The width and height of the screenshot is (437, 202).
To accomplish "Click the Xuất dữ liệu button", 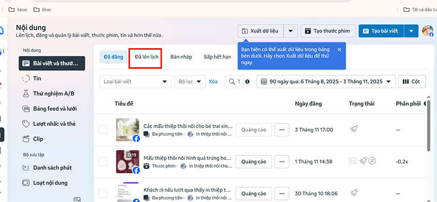I will (x=261, y=31).
